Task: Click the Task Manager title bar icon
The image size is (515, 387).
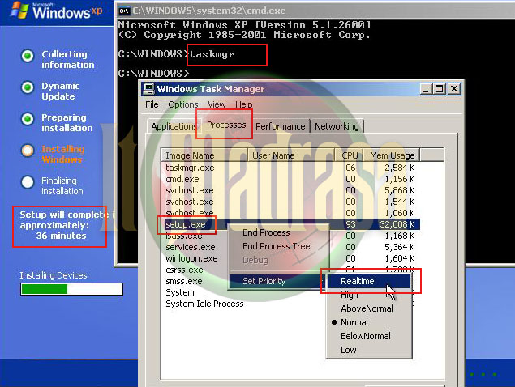Action: pos(148,89)
